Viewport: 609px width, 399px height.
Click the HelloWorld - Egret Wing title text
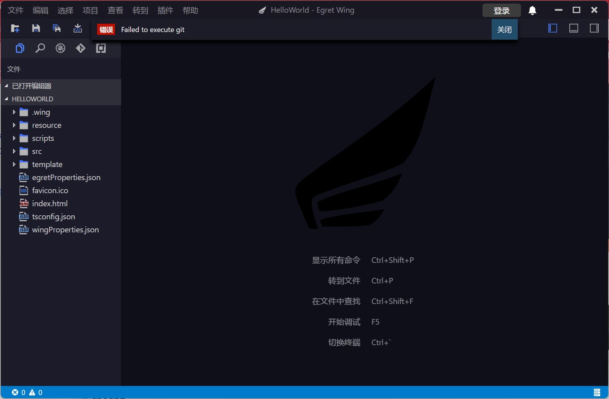(312, 10)
